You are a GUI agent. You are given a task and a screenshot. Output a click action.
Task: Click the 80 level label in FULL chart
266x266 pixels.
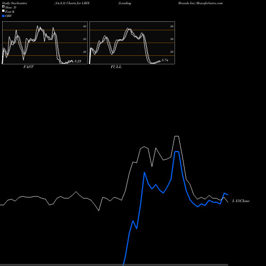[172, 26]
